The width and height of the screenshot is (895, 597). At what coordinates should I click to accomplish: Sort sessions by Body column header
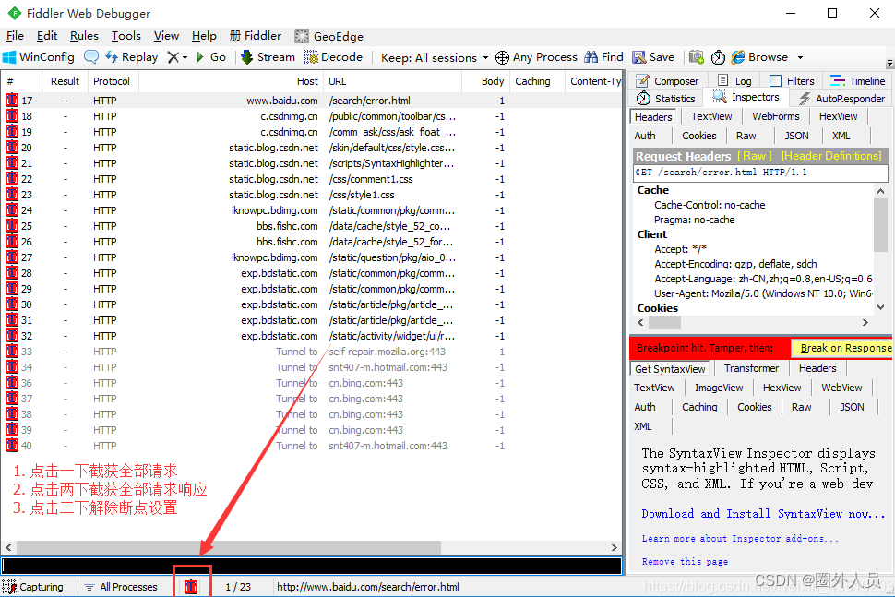point(485,81)
